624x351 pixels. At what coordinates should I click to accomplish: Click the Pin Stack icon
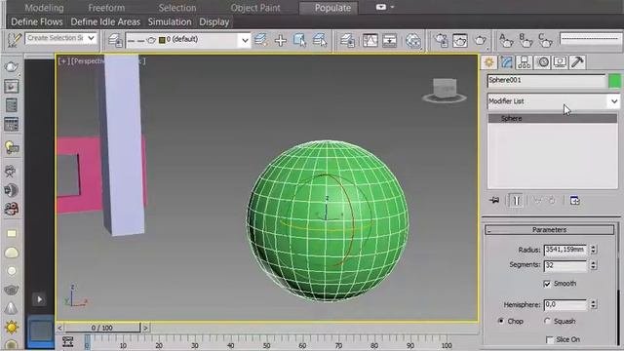point(494,200)
